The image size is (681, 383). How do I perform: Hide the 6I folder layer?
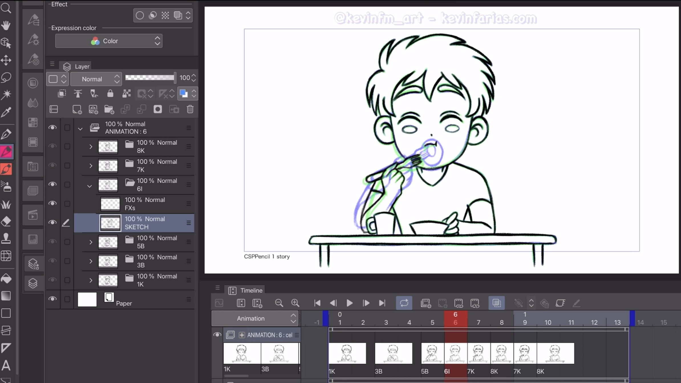(x=52, y=185)
